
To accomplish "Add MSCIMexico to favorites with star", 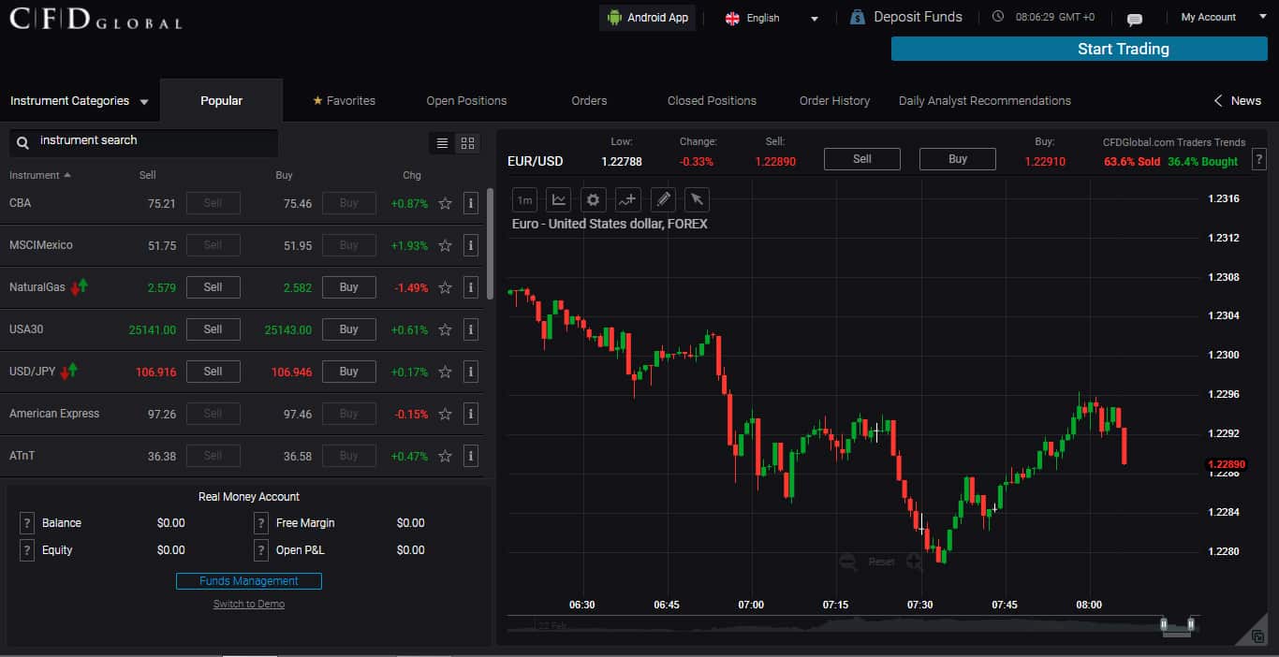I will pos(445,245).
